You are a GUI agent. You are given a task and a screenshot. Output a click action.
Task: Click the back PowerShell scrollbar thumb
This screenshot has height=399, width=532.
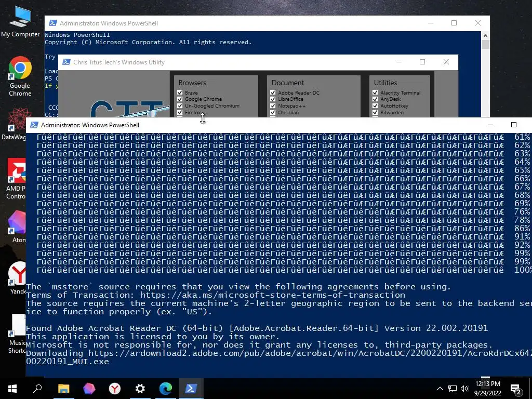pyautogui.click(x=485, y=45)
